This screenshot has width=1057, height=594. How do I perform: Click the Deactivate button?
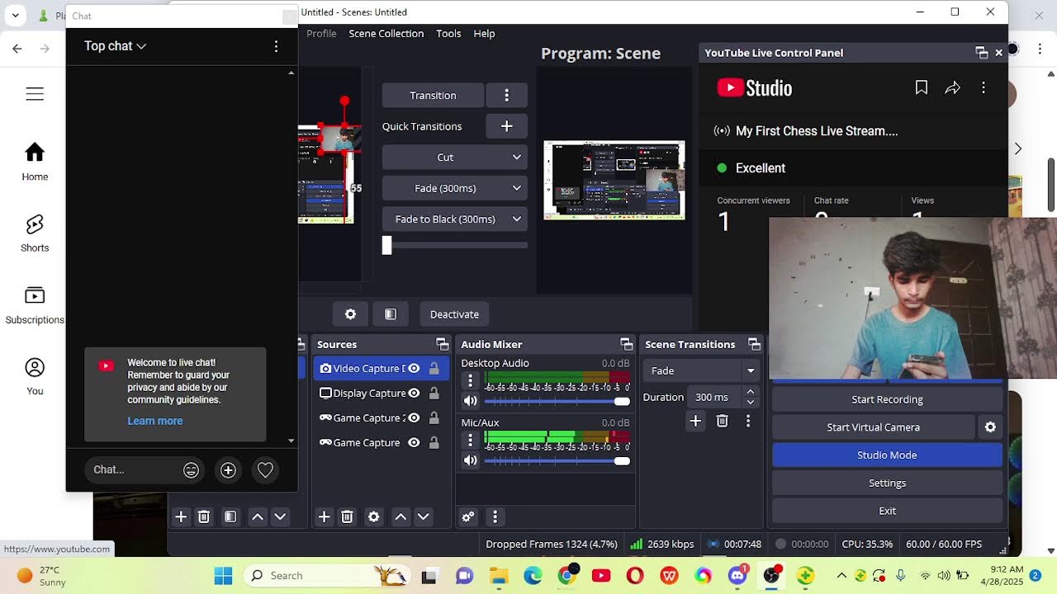click(454, 314)
